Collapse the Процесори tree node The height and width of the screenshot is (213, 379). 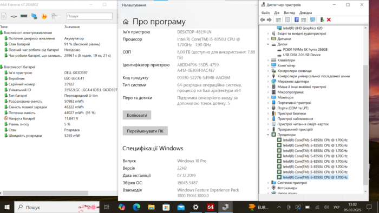(268, 135)
